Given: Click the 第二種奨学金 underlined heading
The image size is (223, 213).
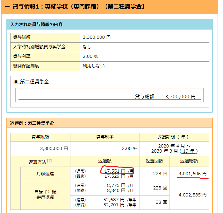Looking at the screenshot, I should [x=31, y=82].
